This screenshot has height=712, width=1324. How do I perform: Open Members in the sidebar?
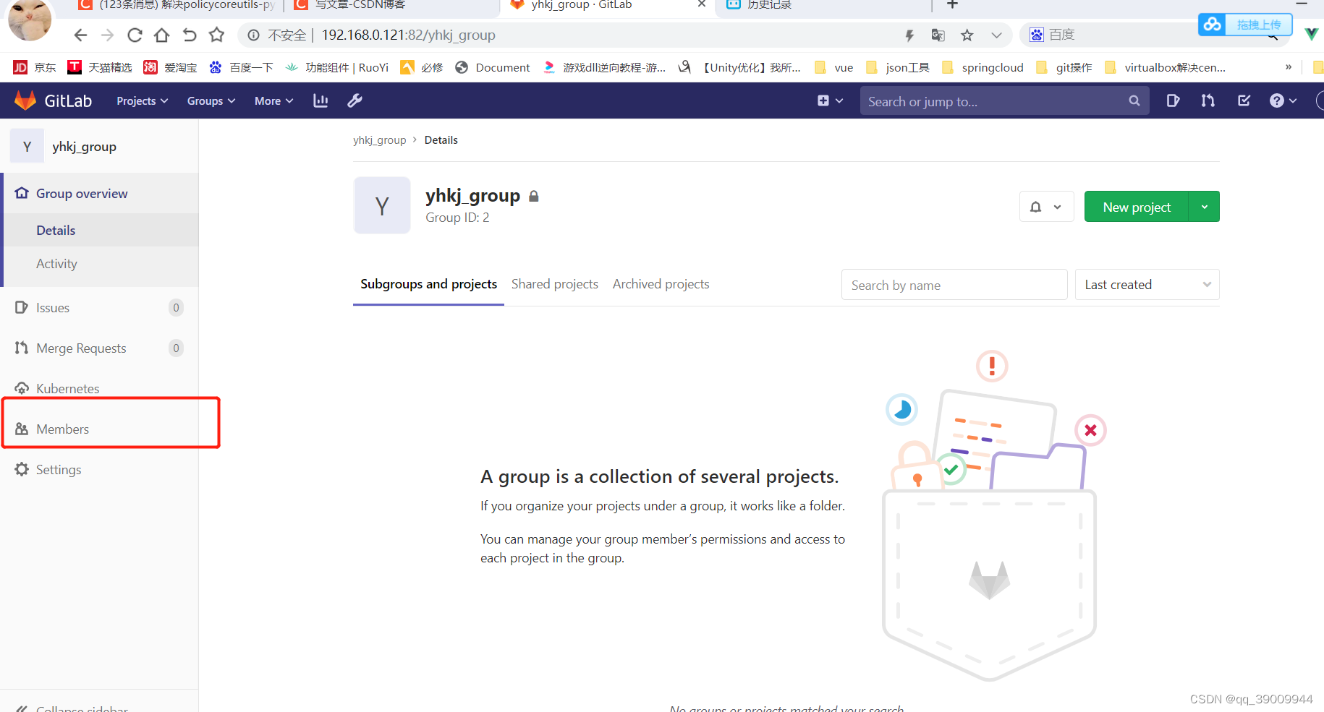(99, 429)
